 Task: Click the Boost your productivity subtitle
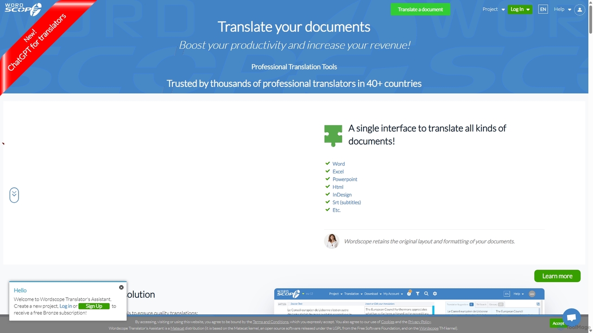point(294,45)
